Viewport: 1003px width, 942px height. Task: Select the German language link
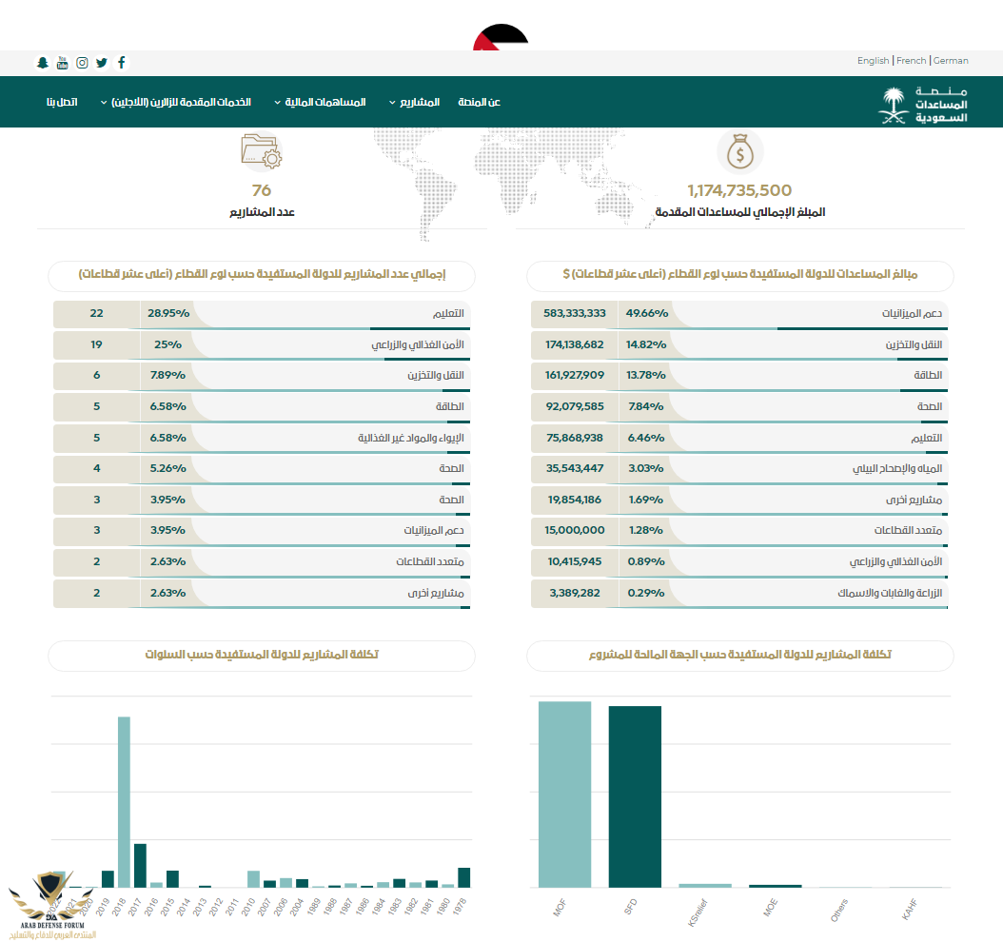951,61
